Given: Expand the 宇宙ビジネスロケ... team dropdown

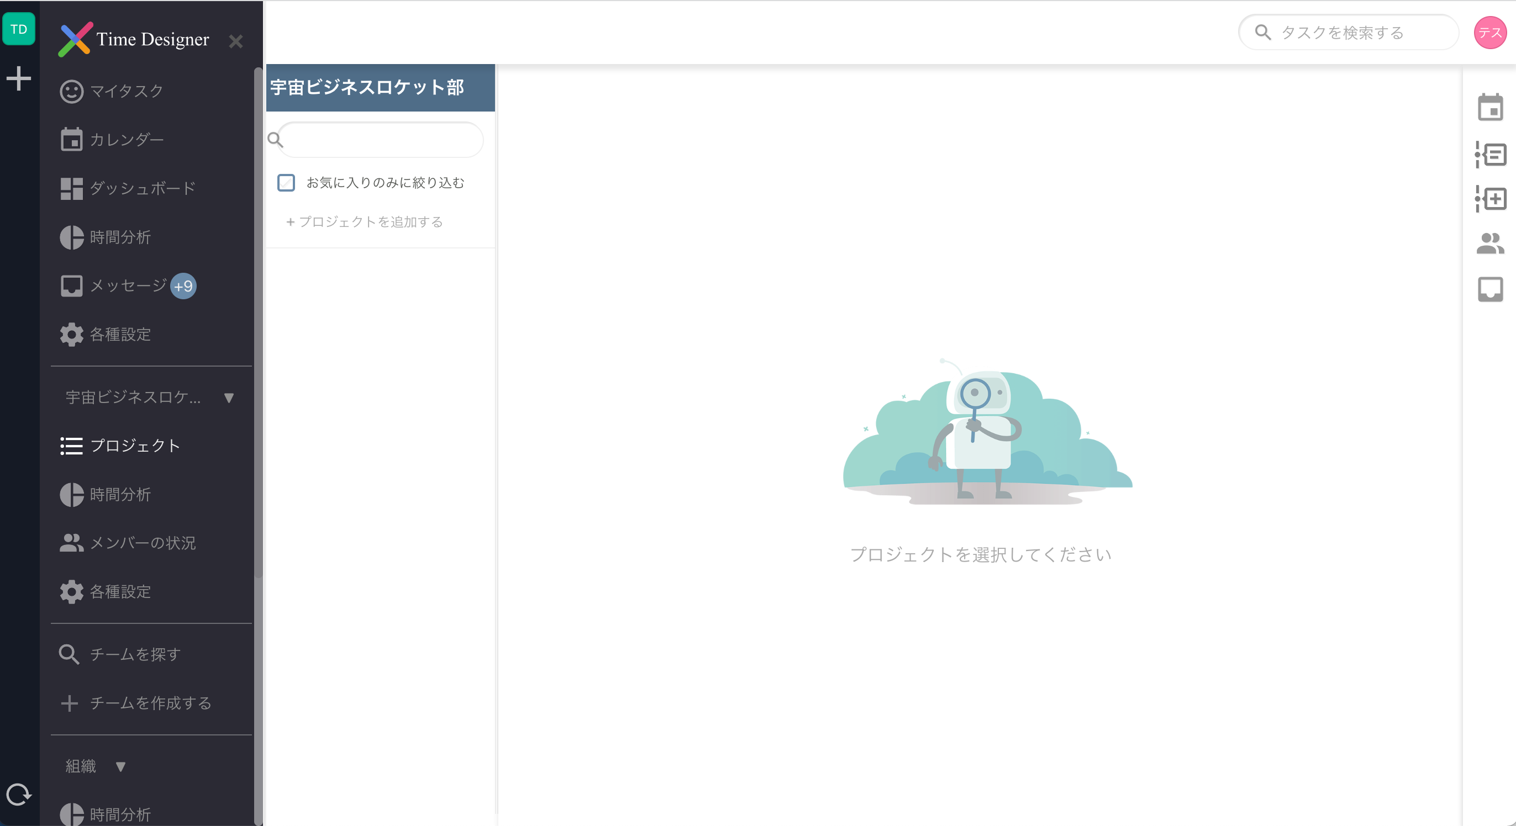Looking at the screenshot, I should pos(229,397).
